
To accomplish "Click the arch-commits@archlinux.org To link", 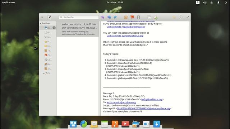I will tap(121, 102).
